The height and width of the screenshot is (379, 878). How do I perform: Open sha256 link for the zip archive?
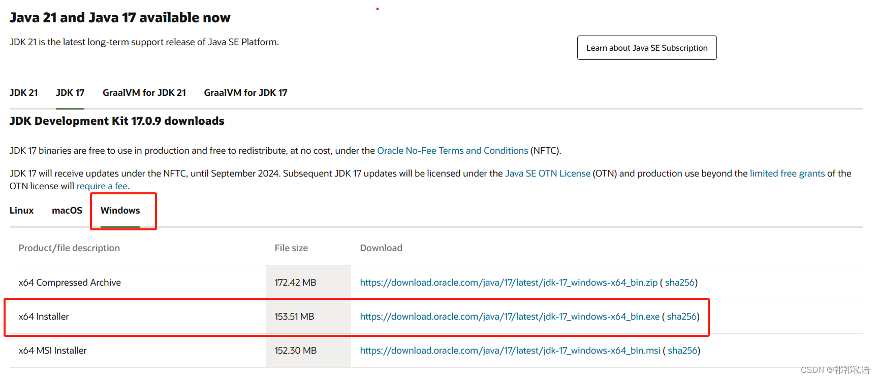680,283
